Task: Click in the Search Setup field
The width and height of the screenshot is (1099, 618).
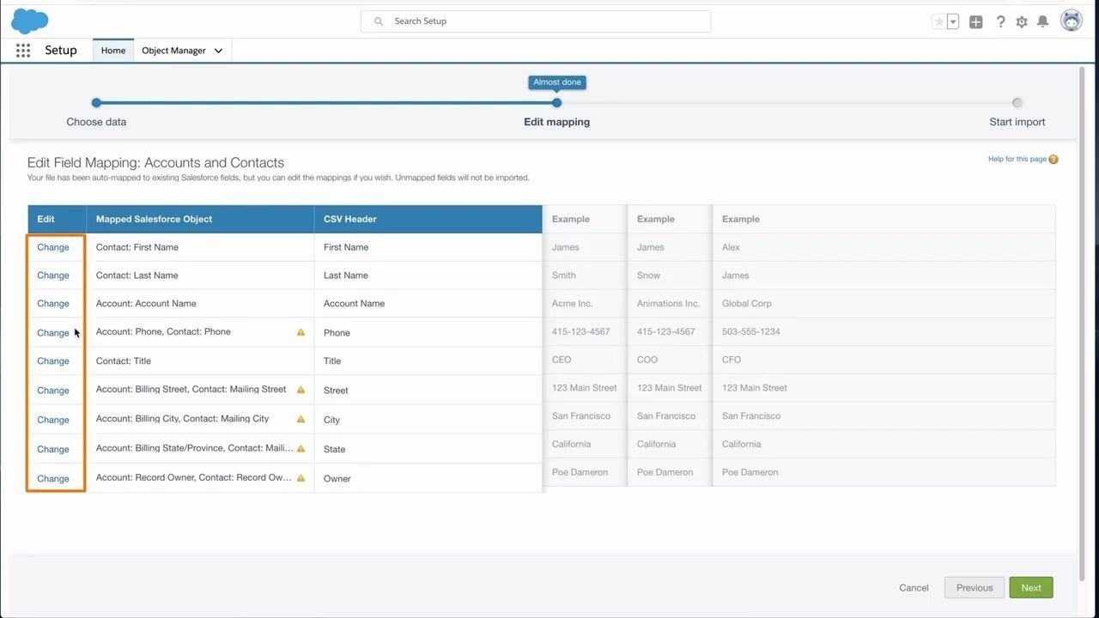Action: click(536, 21)
